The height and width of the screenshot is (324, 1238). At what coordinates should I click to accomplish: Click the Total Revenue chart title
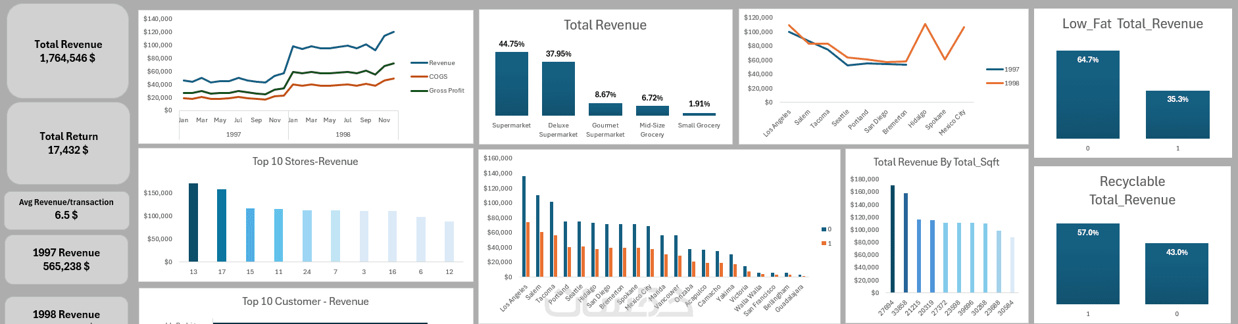[605, 25]
